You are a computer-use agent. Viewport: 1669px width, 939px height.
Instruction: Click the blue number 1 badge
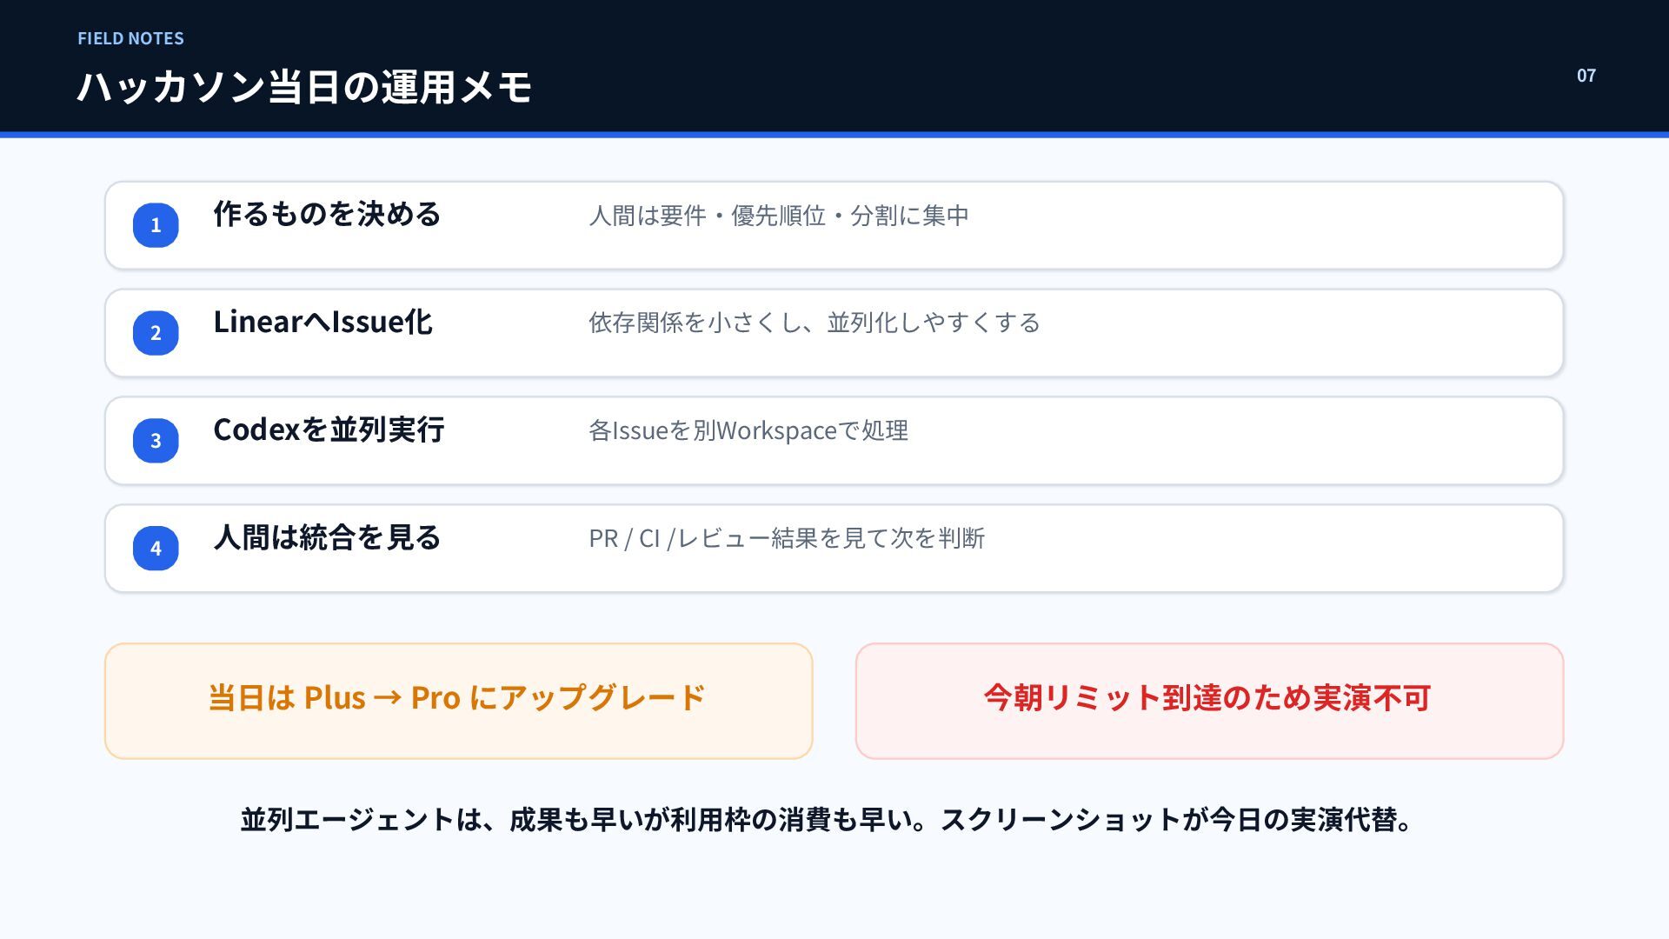coord(156,225)
